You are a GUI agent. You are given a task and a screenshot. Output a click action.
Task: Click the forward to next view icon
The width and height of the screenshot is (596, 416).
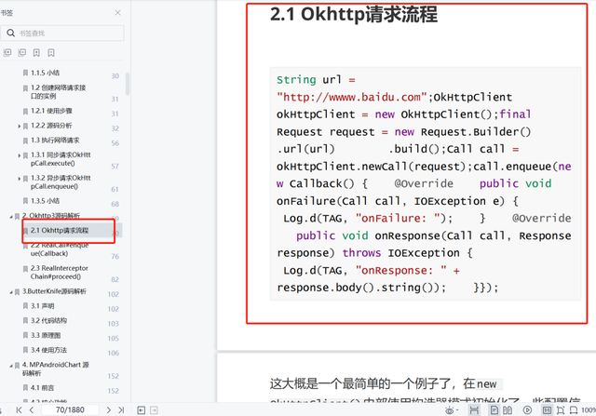click(x=154, y=410)
